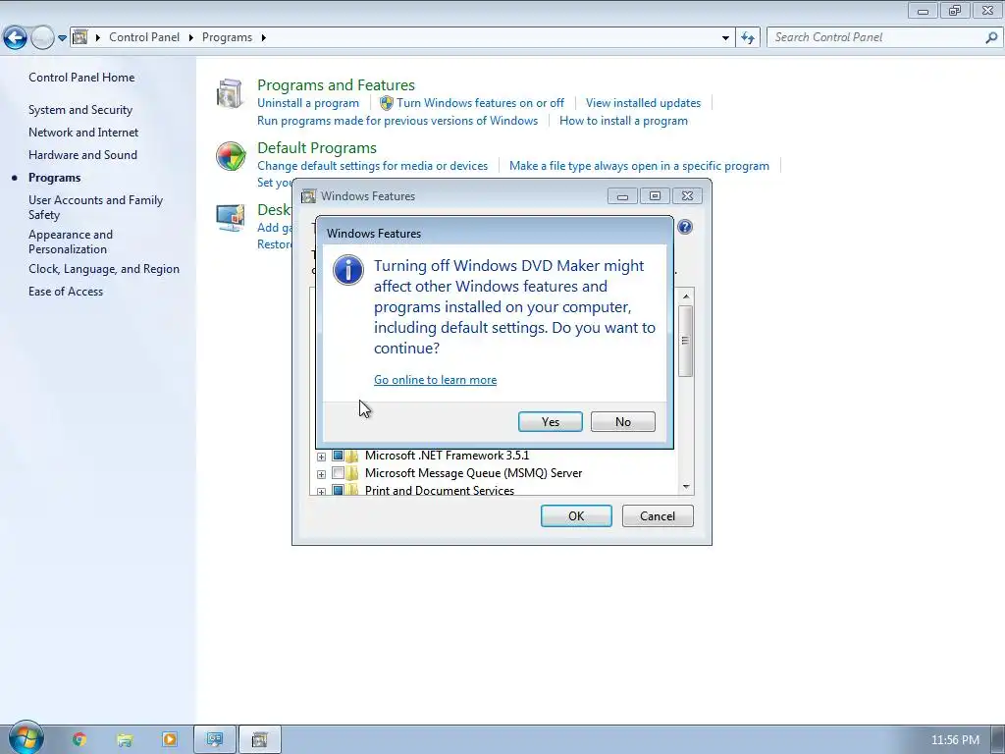Toggle the Microsoft .NET Framework 3.5.1 checkbox
This screenshot has width=1005, height=754.
click(x=338, y=456)
